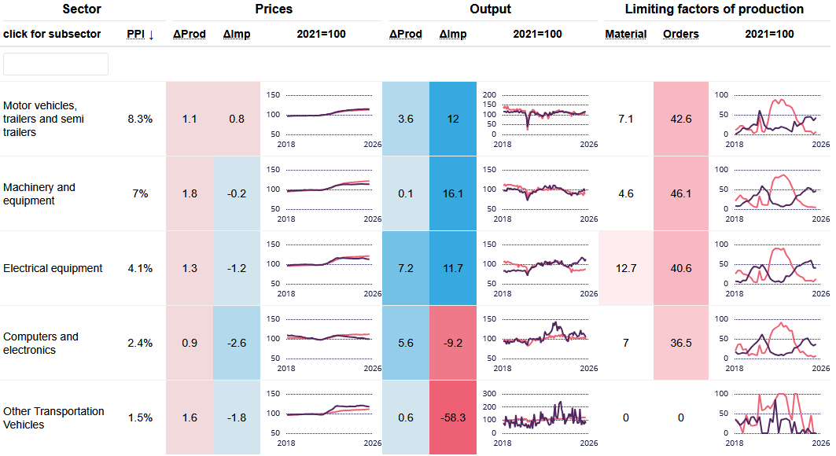Click the sector filter input box

tap(56, 64)
